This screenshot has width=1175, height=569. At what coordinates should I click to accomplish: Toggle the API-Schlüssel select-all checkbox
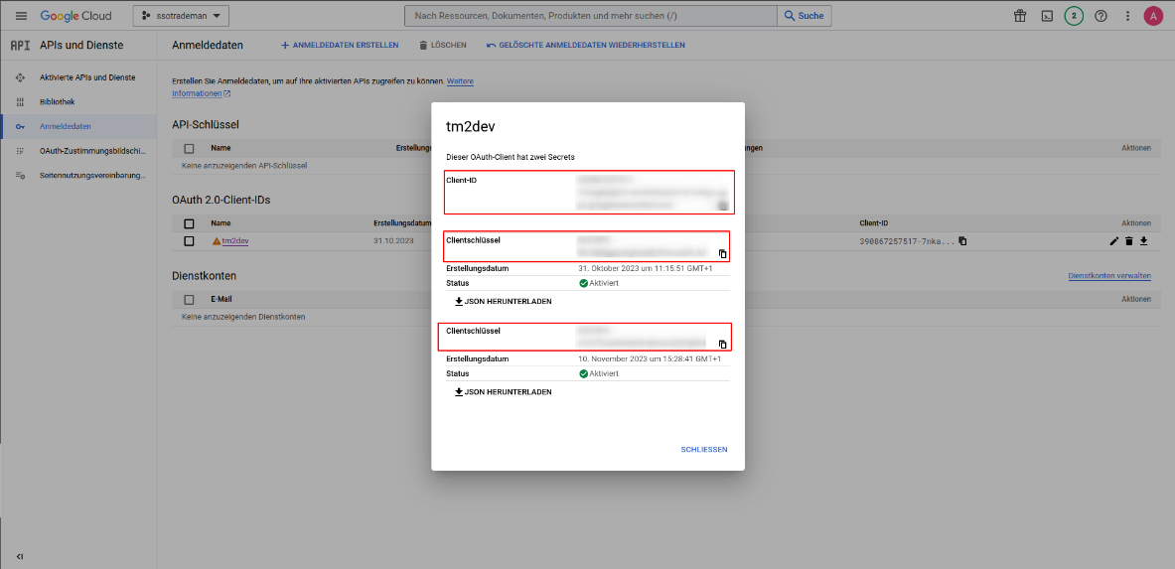189,148
